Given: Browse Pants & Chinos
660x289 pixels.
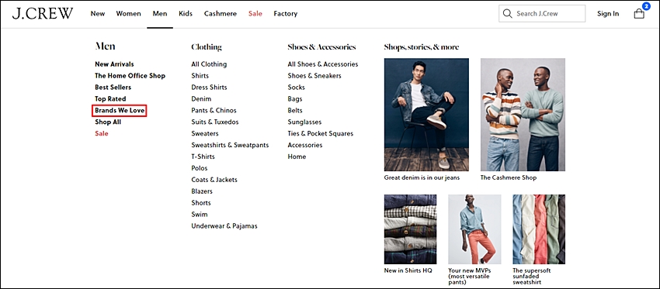Looking at the screenshot, I should (x=214, y=111).
